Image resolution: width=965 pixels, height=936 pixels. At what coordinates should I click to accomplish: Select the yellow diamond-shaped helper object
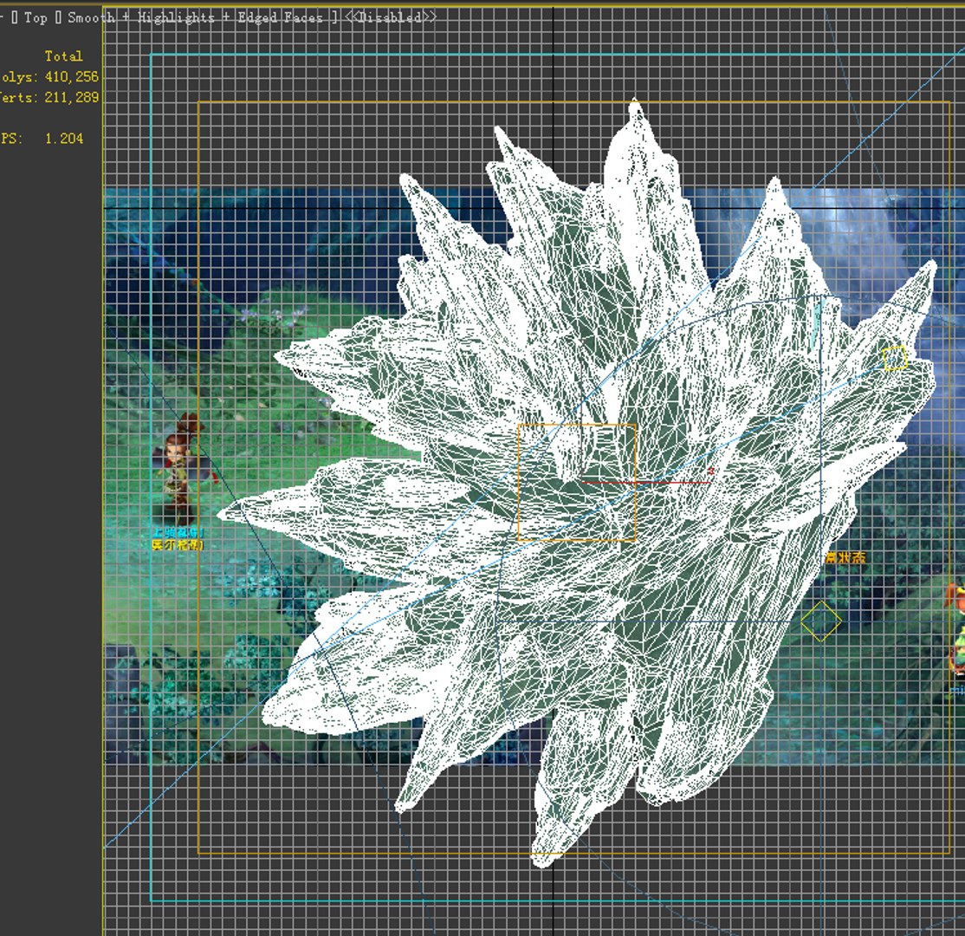(x=821, y=621)
